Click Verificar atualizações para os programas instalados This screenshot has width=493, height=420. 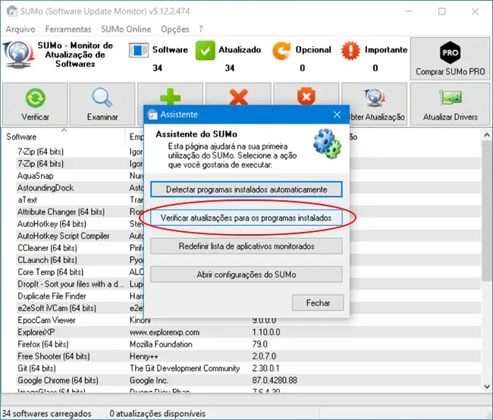[246, 218]
